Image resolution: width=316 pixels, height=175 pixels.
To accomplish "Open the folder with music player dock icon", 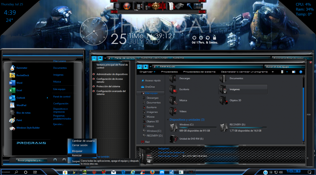I will [x=137, y=6].
